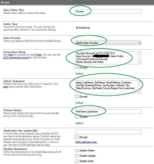The height and width of the screenshot is (164, 154).
Task: Click Verified below the Connection String
Action: coord(79,73)
